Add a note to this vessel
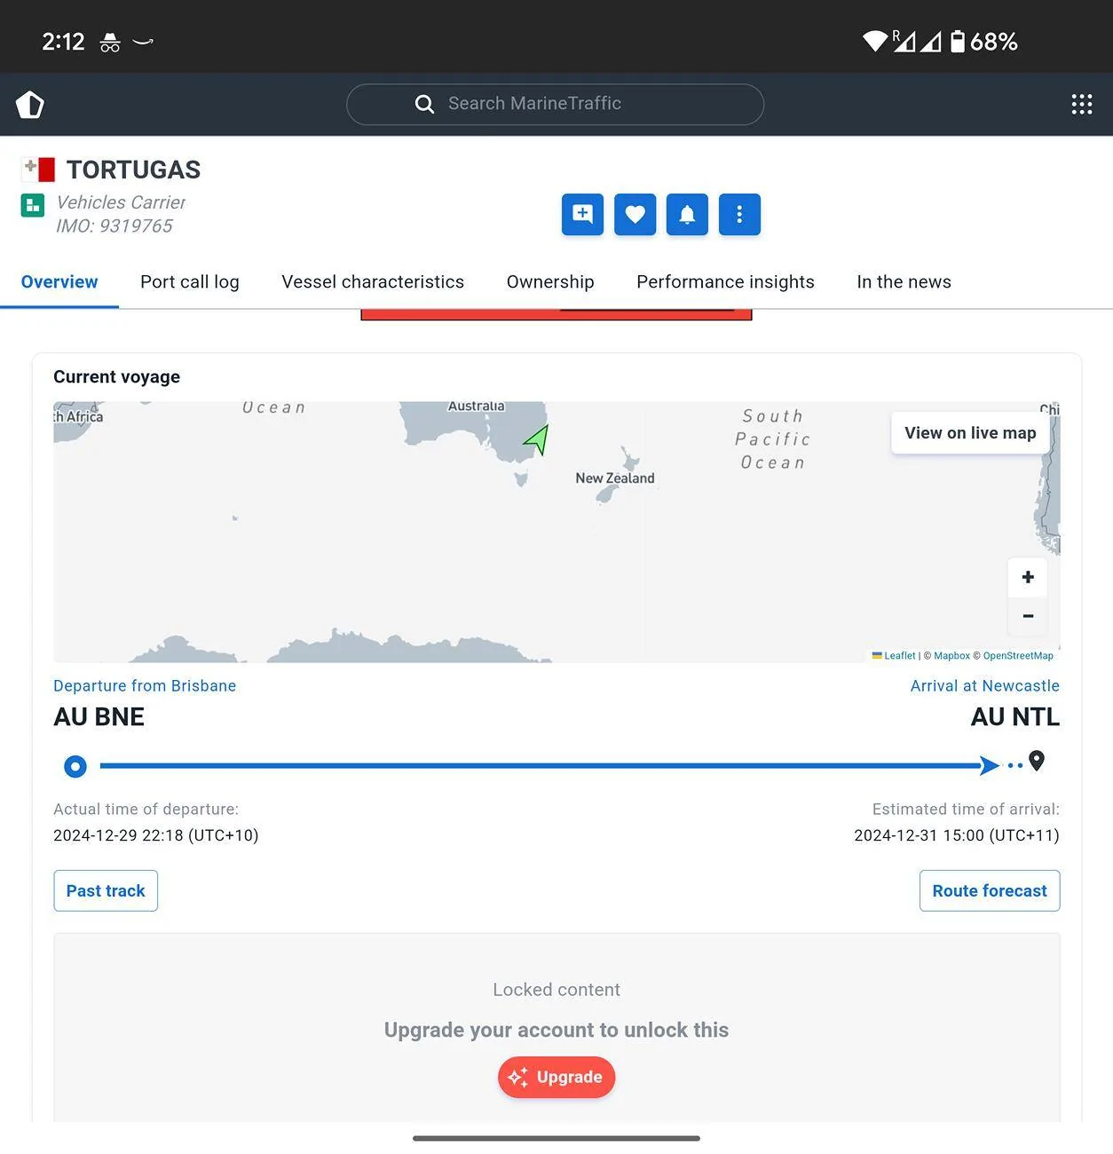The image size is (1113, 1154). click(x=582, y=214)
